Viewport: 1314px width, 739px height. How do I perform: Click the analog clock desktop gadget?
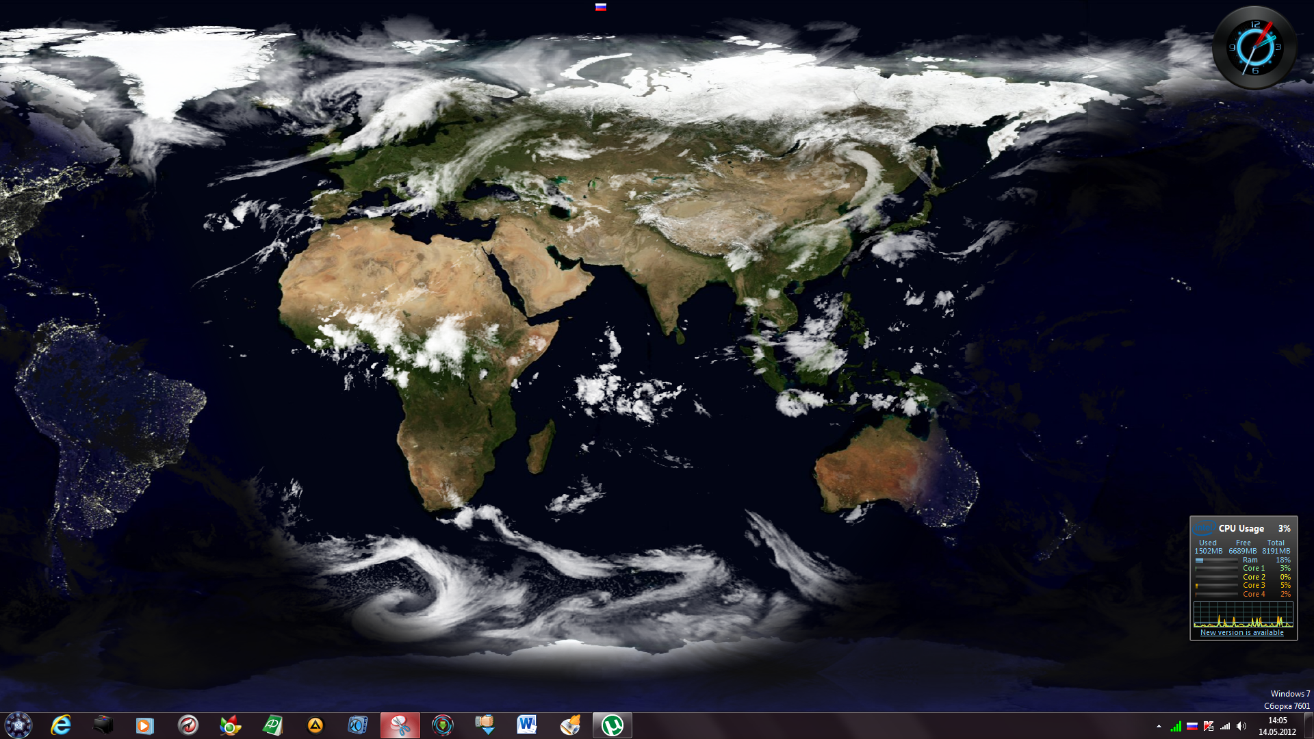[1254, 47]
